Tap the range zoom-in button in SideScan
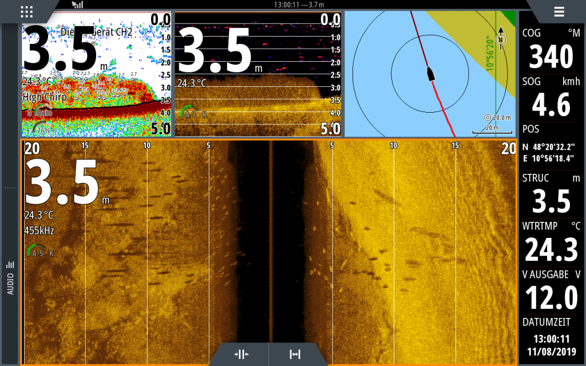586x366 pixels. point(241,354)
